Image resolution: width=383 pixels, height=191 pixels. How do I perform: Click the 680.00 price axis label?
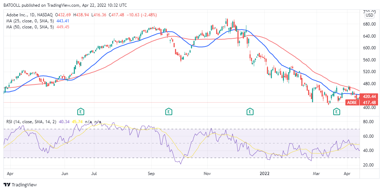(x=370, y=24)
